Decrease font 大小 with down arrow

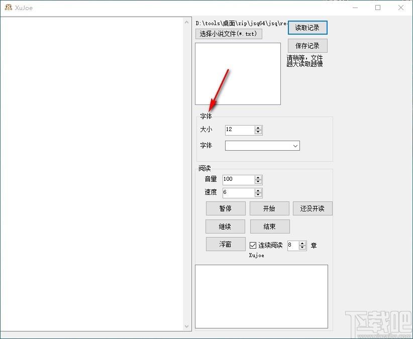258,132
